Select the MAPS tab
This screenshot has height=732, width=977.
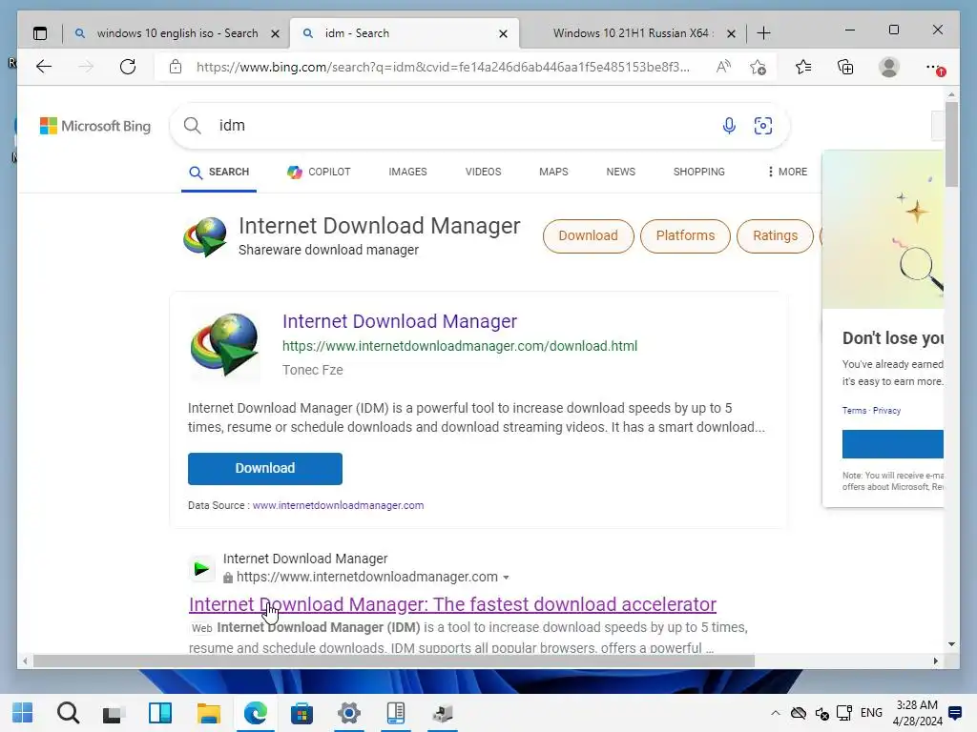click(553, 172)
